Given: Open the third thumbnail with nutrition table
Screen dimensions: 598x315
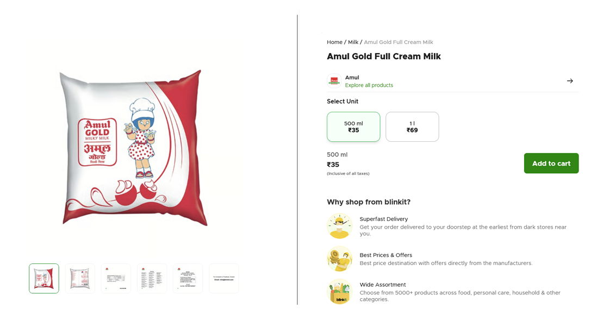Looking at the screenshot, I should tap(116, 279).
